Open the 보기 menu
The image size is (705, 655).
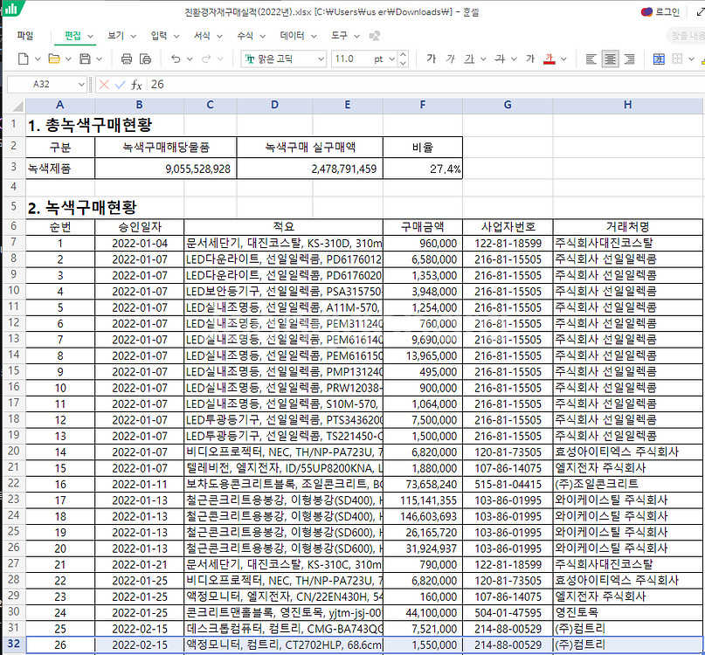(121, 36)
